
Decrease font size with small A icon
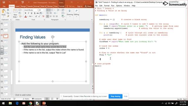(39, 16)
